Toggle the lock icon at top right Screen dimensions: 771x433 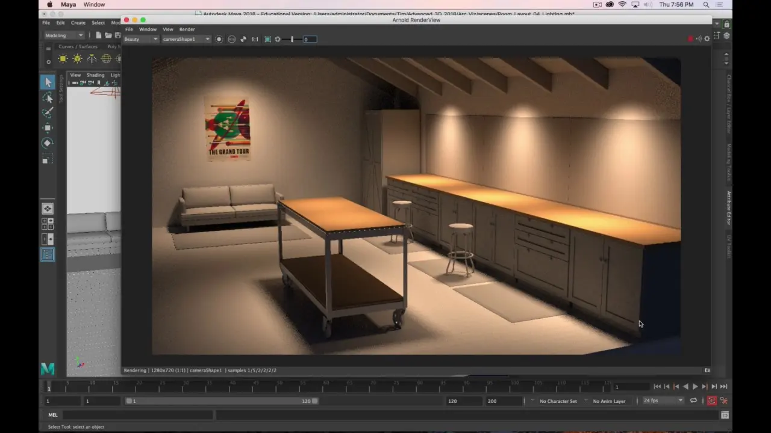(x=727, y=24)
